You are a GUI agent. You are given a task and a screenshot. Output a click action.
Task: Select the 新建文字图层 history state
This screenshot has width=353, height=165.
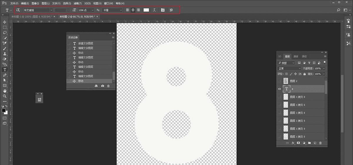tap(89, 43)
